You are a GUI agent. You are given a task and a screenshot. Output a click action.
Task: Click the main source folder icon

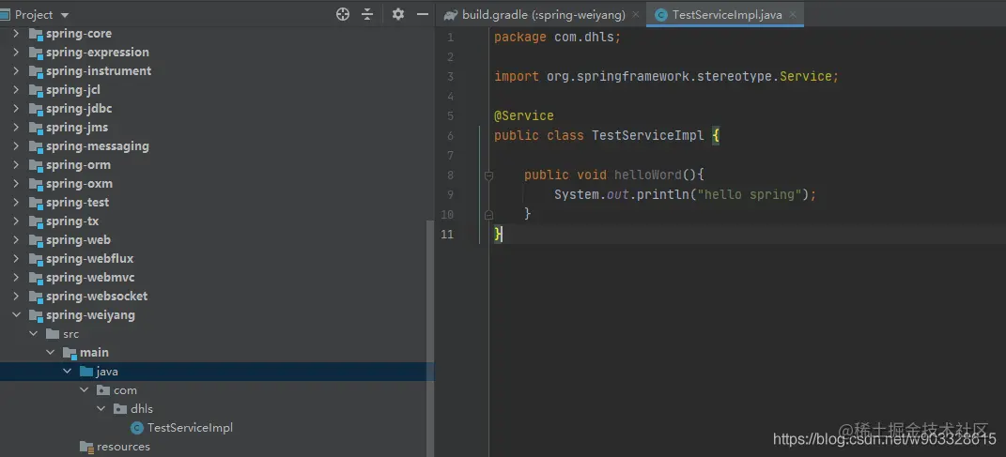point(70,353)
